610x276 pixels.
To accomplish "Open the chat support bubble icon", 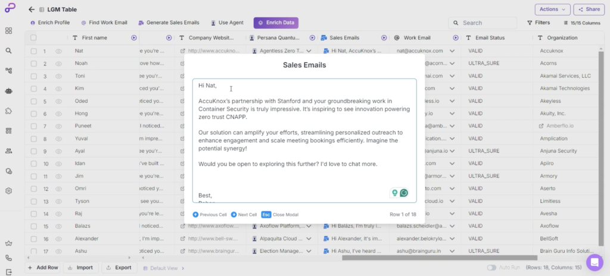I will tap(594, 262).
